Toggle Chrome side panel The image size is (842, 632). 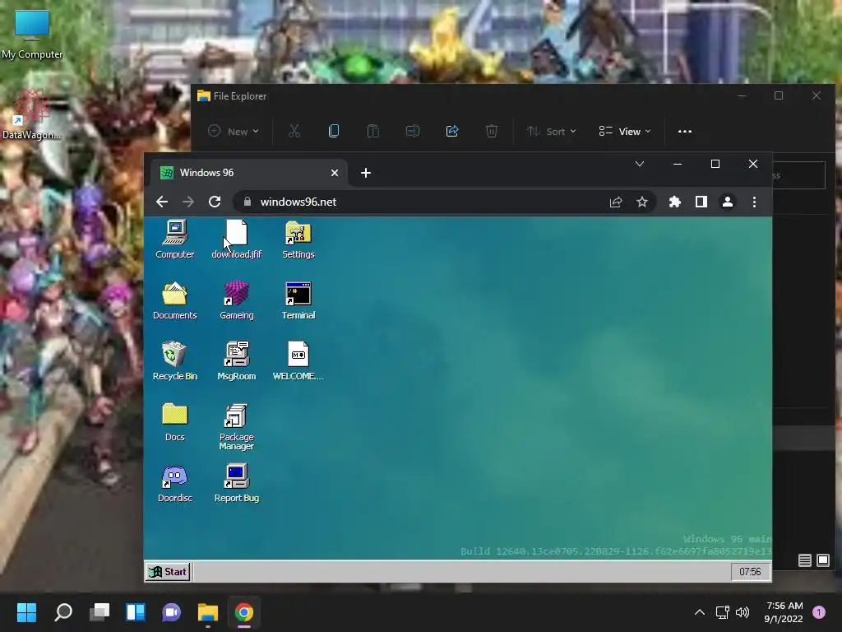[701, 202]
